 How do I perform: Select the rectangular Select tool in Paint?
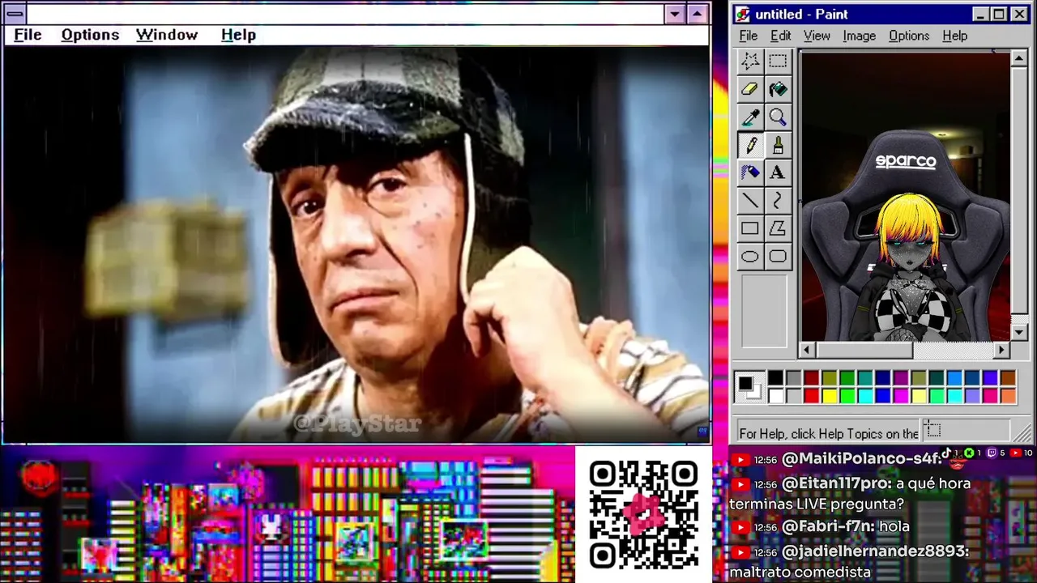pos(778,62)
